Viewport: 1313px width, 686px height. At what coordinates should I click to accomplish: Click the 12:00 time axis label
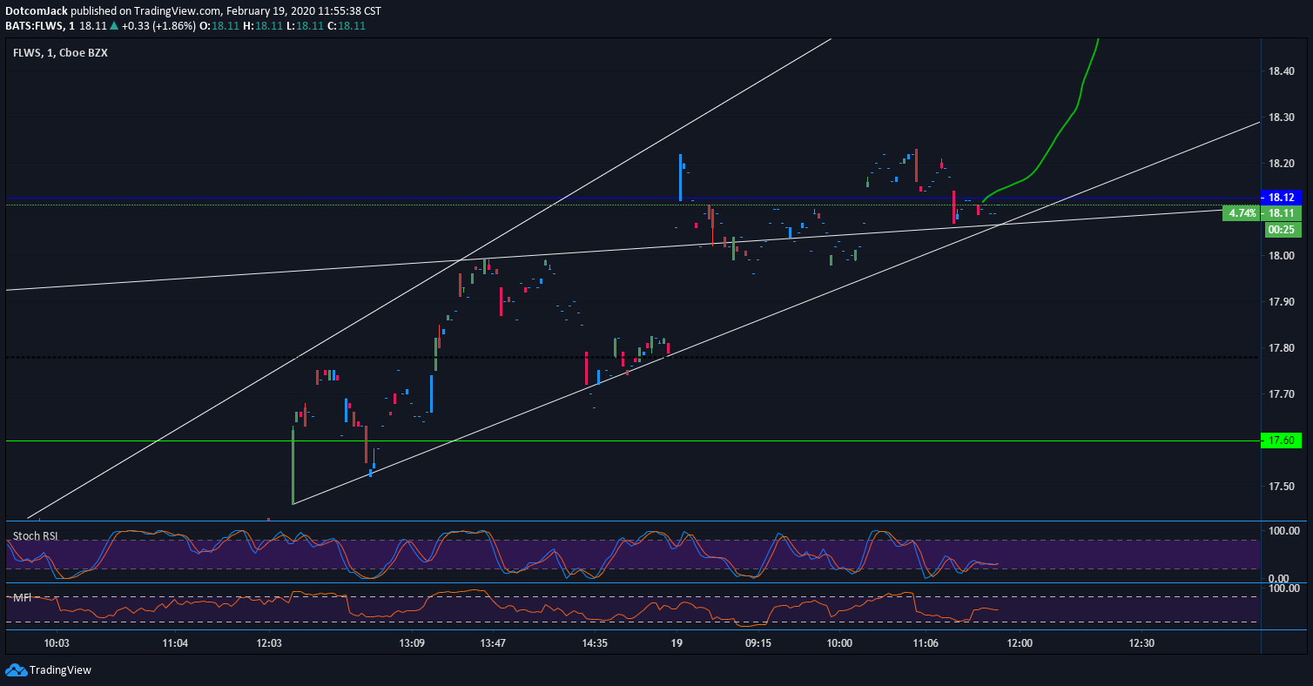click(x=1020, y=643)
